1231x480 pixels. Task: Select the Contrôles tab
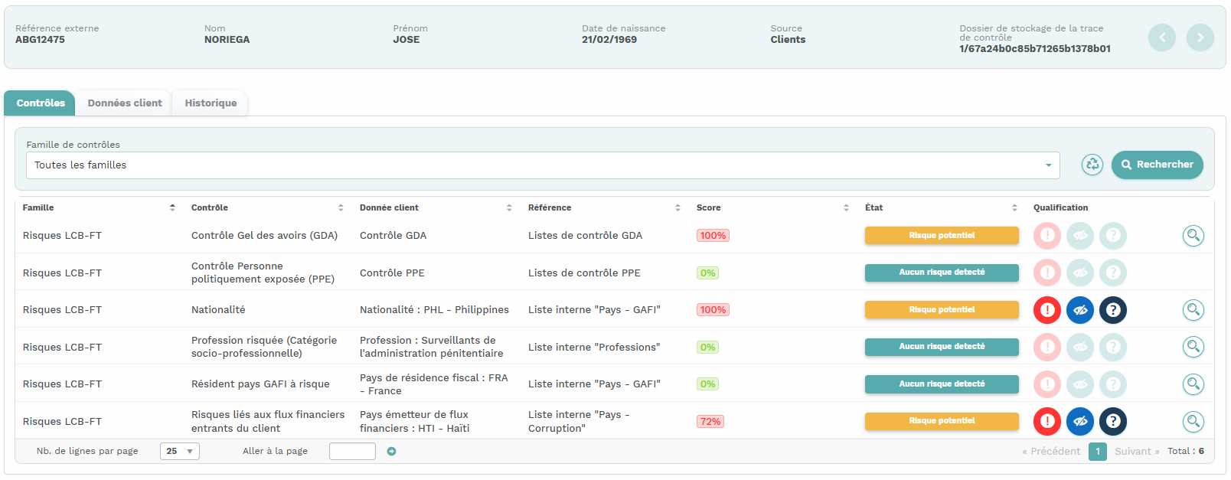pyautogui.click(x=40, y=103)
